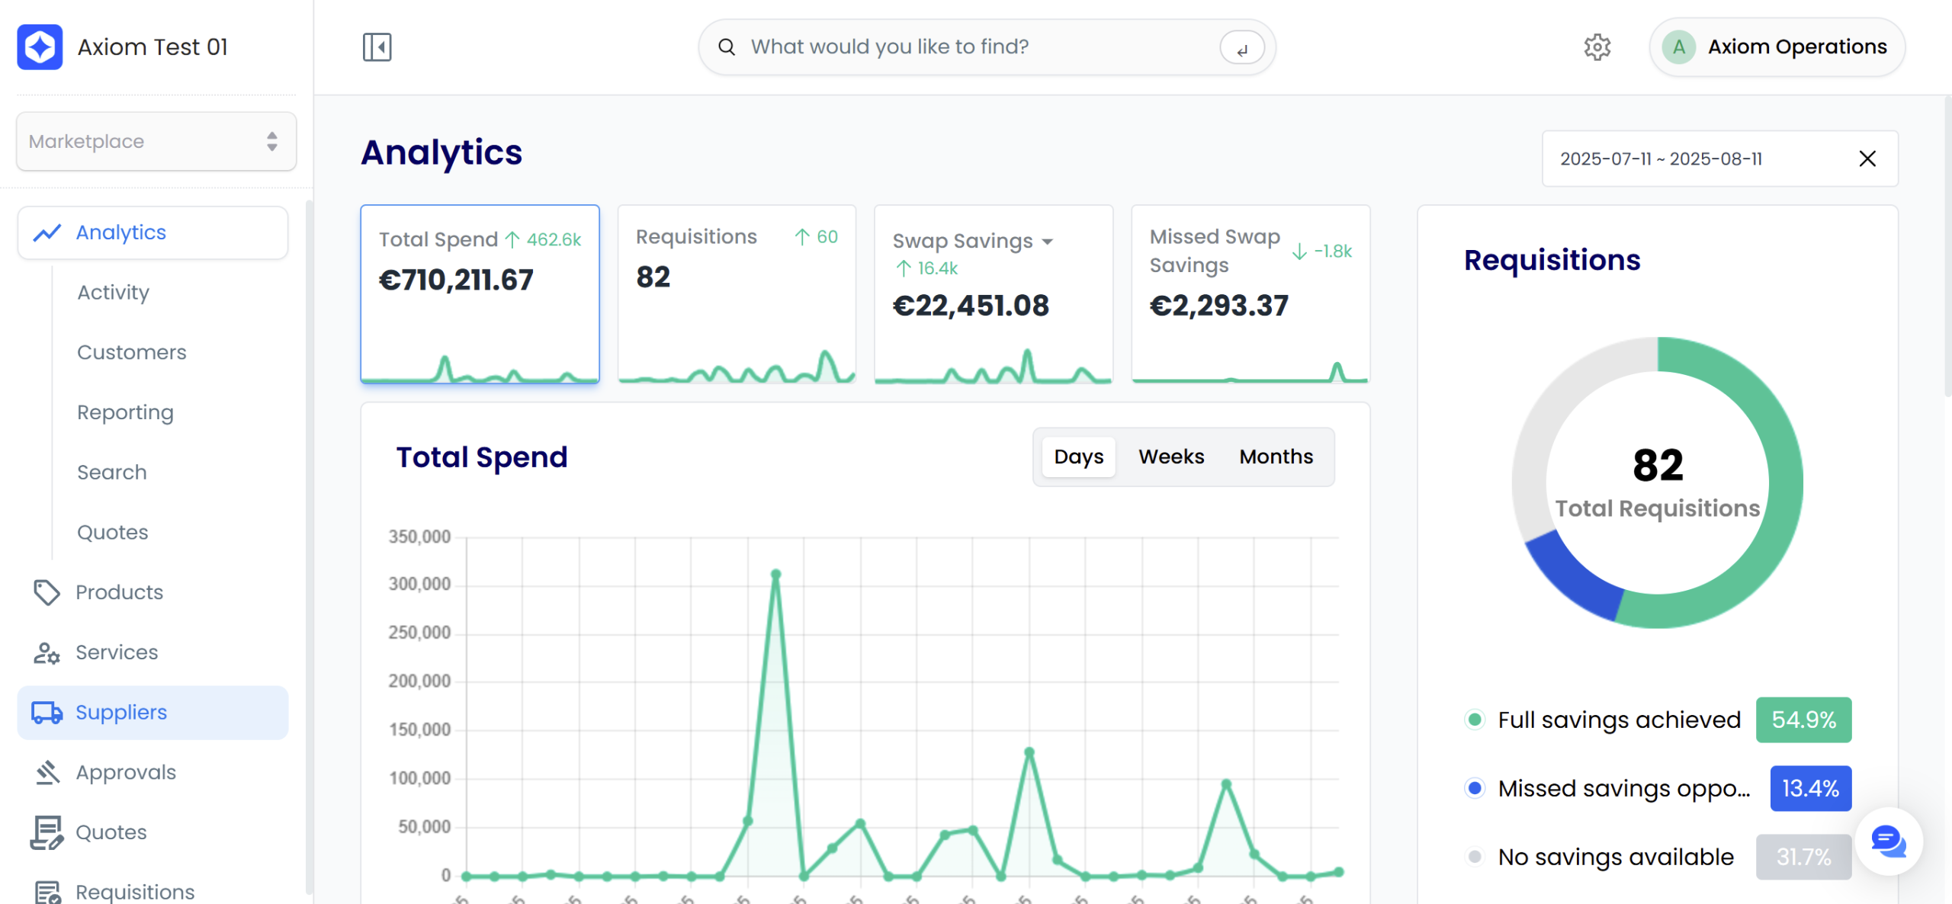Open the Customers analytics page
1952x904 pixels.
click(131, 352)
